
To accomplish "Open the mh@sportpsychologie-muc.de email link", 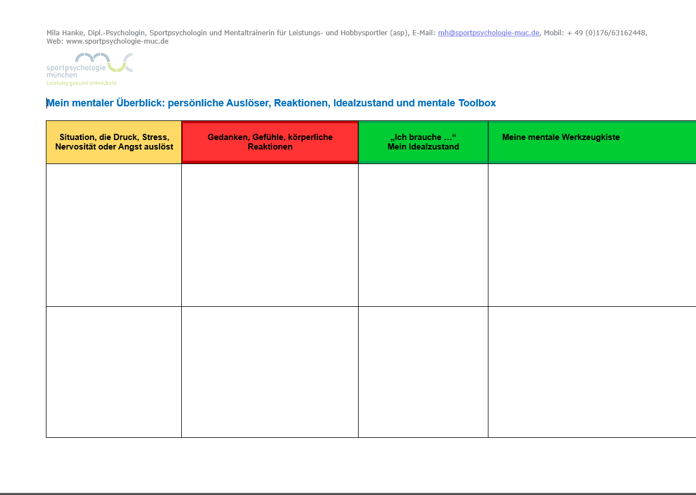I will [488, 33].
